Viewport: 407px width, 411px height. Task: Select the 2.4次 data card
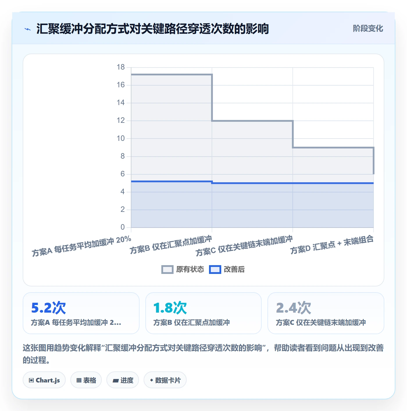point(326,313)
